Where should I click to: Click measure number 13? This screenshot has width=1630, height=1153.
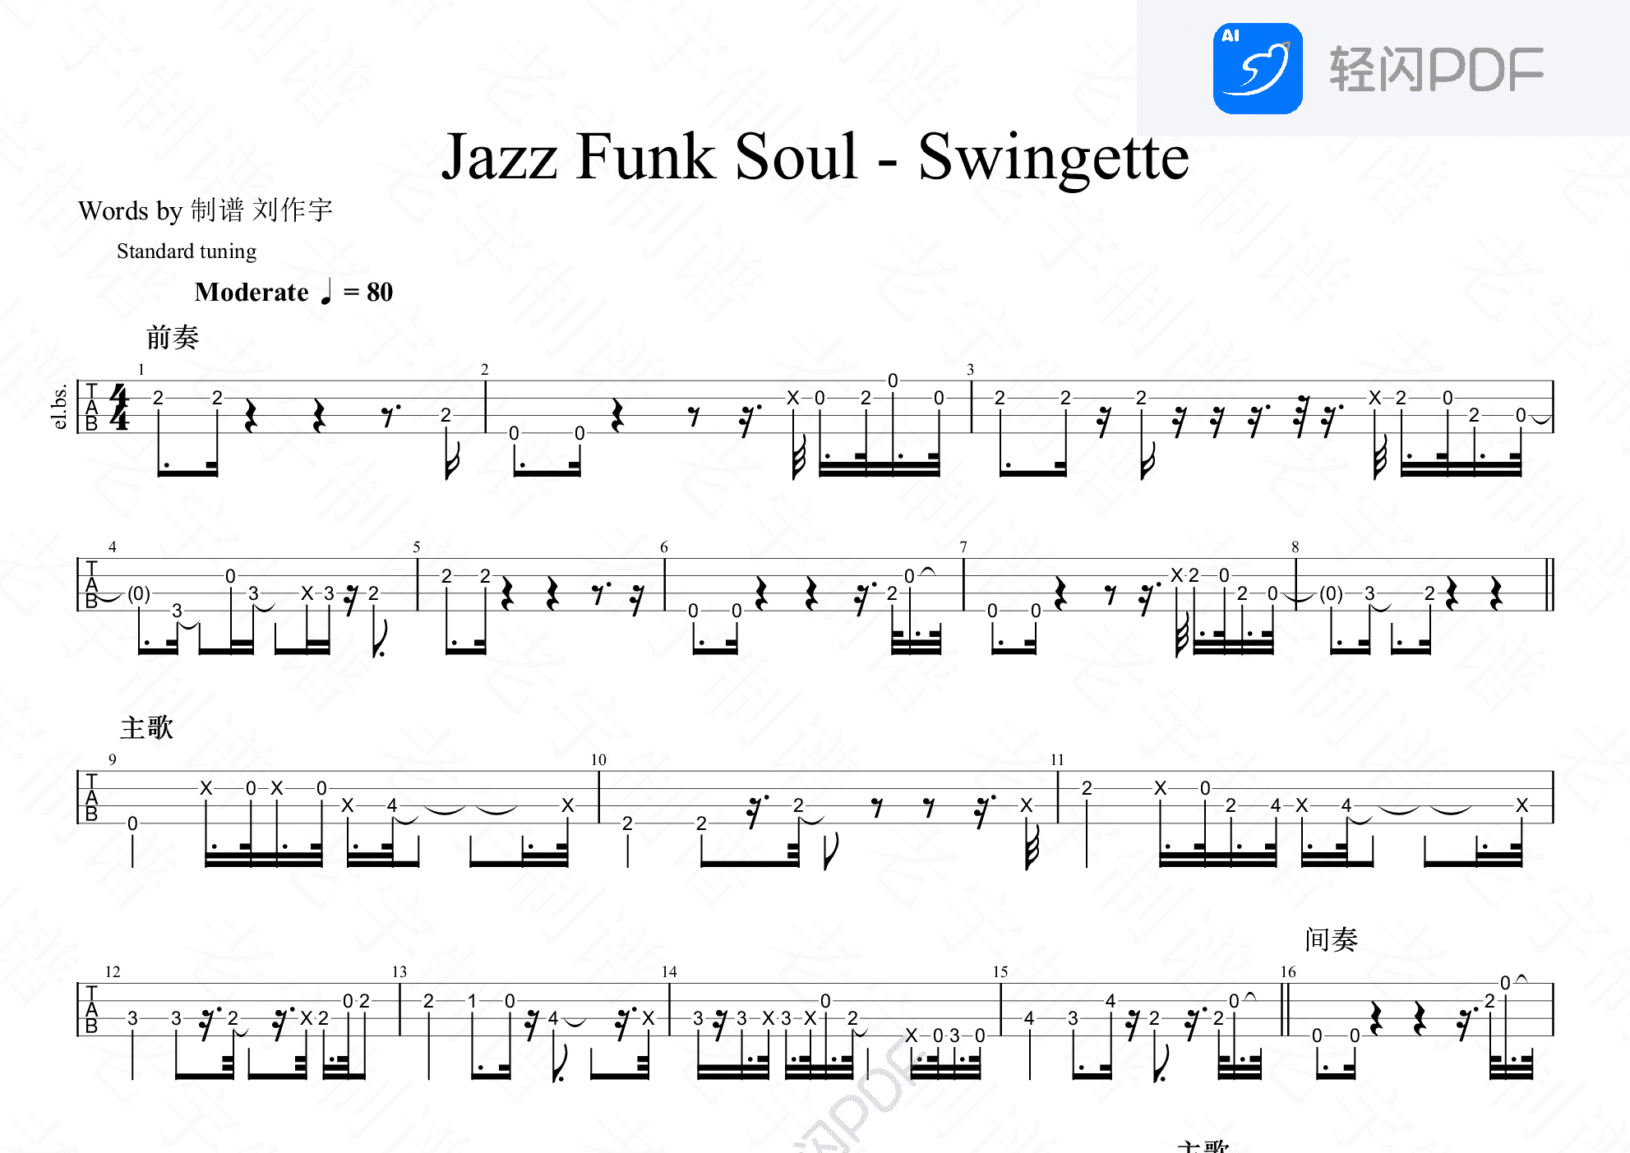[399, 972]
